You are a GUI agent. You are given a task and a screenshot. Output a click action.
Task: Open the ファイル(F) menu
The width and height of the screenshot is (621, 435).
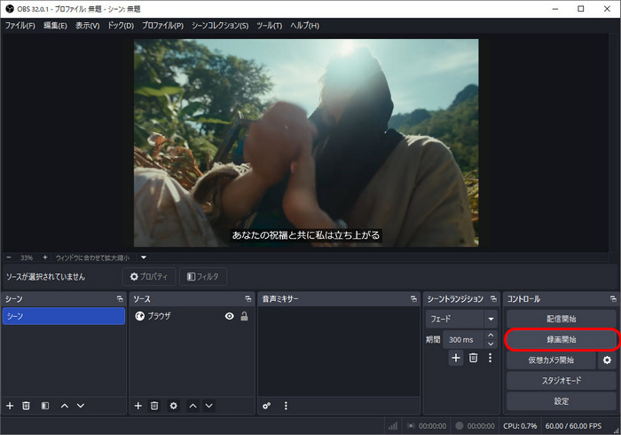coord(20,26)
